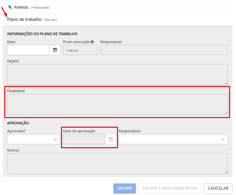Click the Motivo text area
Image resolution: width=236 pixels, height=195 pixels.
pos(117,163)
